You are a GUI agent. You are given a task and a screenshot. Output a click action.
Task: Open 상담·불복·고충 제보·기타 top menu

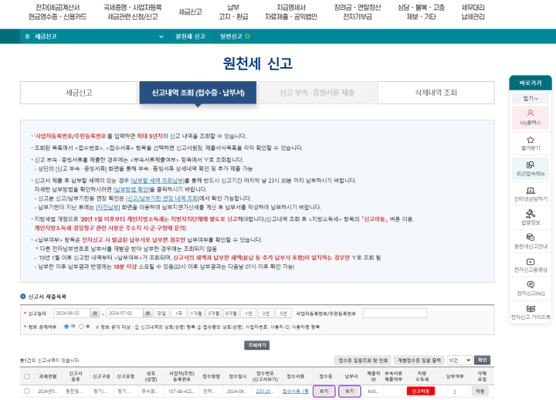422,12
